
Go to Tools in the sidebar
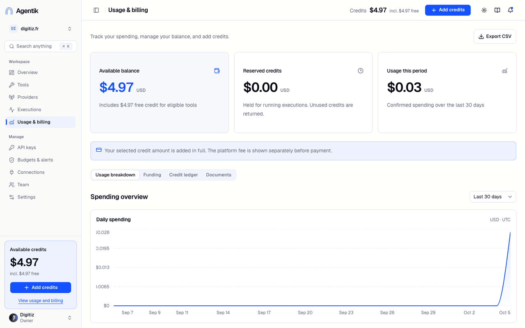[x=40, y=85]
